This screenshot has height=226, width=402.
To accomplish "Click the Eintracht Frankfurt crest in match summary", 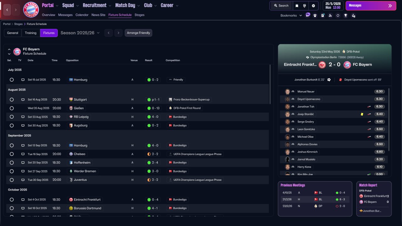I will tap(322, 65).
